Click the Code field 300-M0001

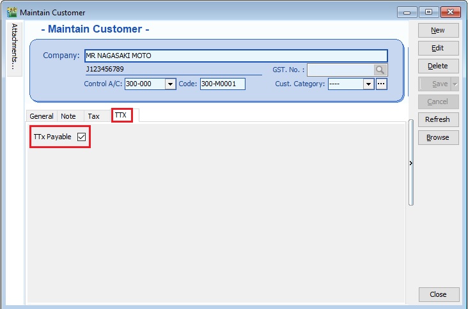pos(222,84)
